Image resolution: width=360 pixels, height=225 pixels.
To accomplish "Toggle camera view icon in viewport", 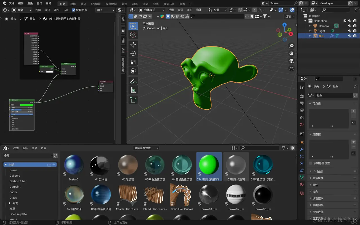I will (291, 61).
